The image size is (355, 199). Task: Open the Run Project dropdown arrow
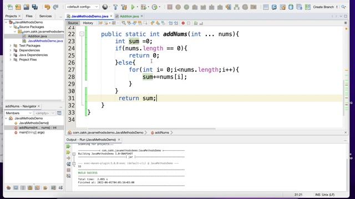coord(137,7)
